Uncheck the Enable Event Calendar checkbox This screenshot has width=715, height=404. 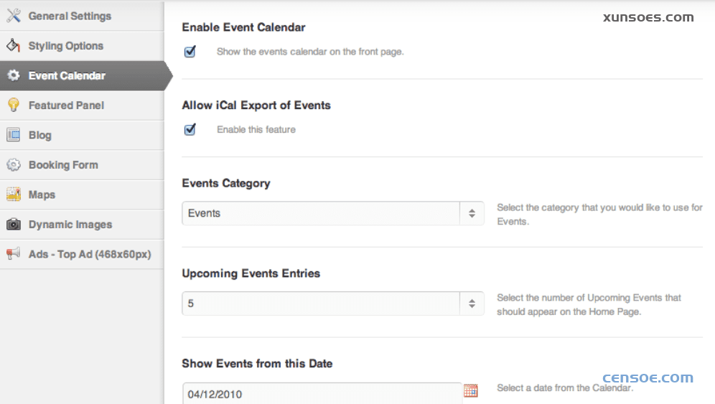click(x=190, y=52)
